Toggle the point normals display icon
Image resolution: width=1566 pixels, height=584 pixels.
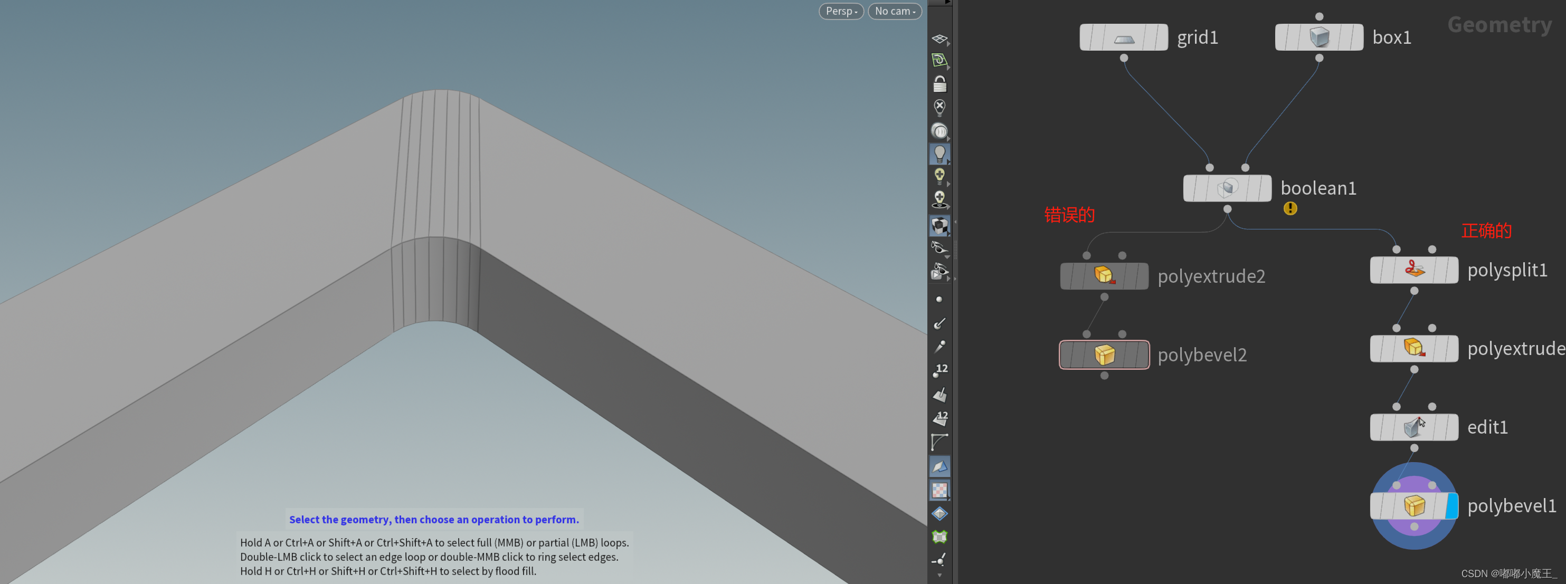[939, 323]
